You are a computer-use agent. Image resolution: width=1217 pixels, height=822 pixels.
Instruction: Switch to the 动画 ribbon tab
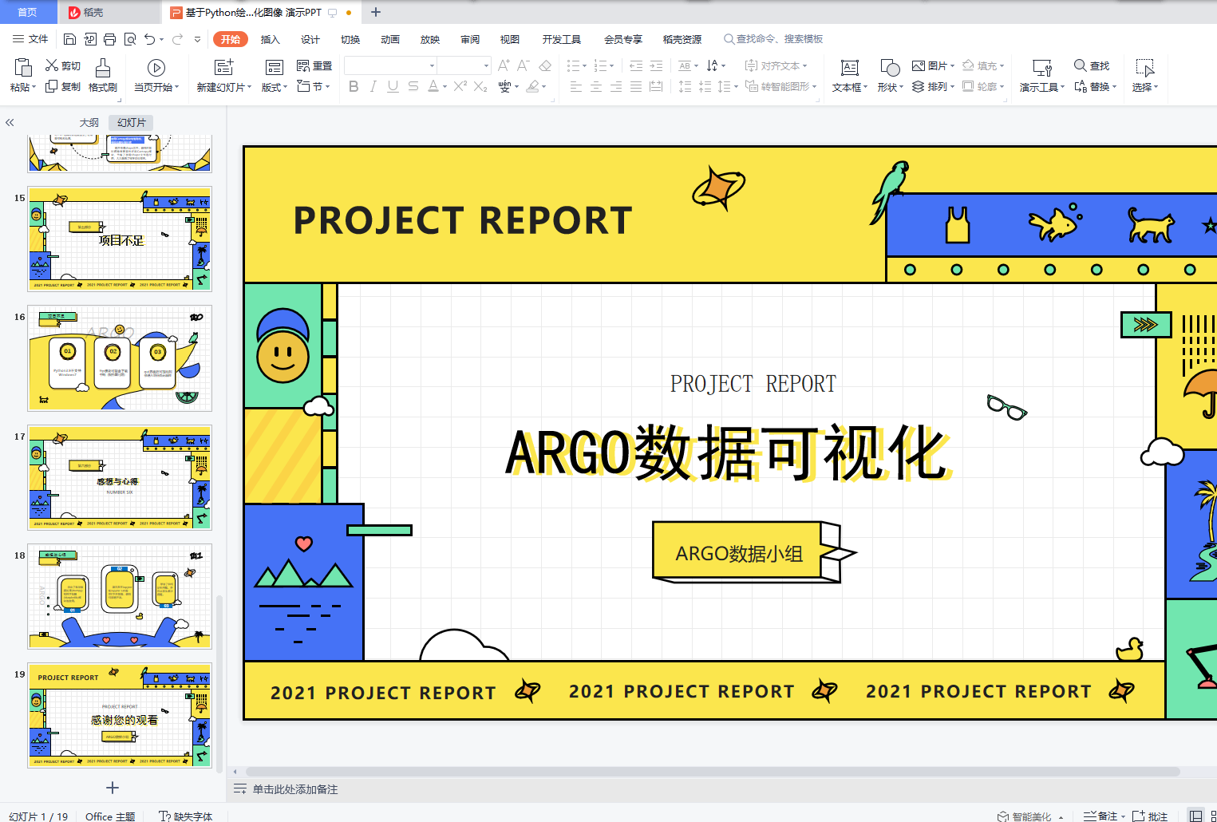(x=390, y=39)
